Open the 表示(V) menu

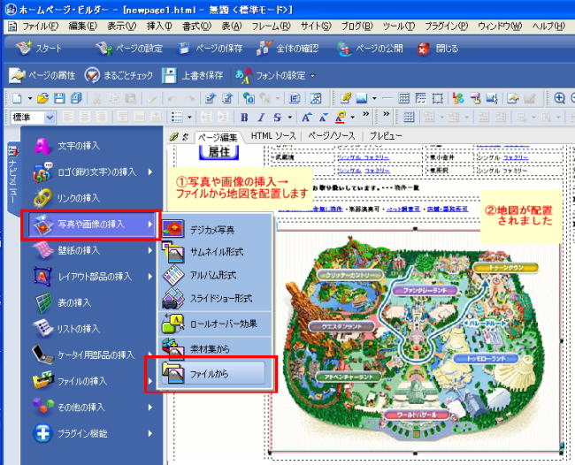coord(122,27)
